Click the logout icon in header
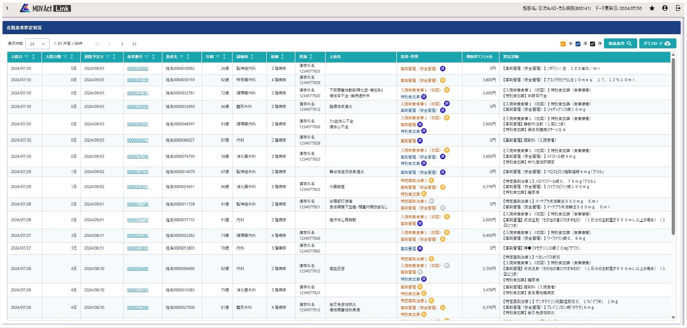This screenshot has width=687, height=328. coord(678,8)
